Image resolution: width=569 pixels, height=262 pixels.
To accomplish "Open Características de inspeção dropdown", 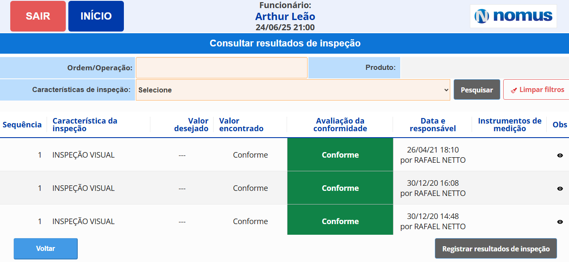I will pyautogui.click(x=293, y=90).
